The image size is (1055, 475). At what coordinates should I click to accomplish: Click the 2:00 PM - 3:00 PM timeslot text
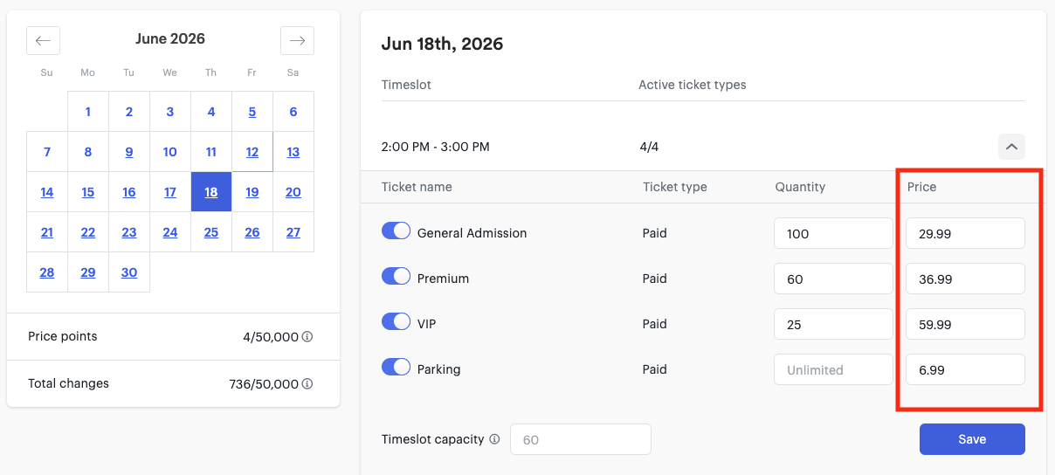(x=436, y=147)
